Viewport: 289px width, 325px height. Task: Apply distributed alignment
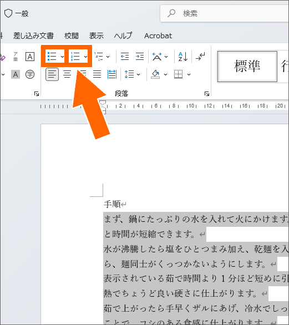pyautogui.click(x=112, y=74)
